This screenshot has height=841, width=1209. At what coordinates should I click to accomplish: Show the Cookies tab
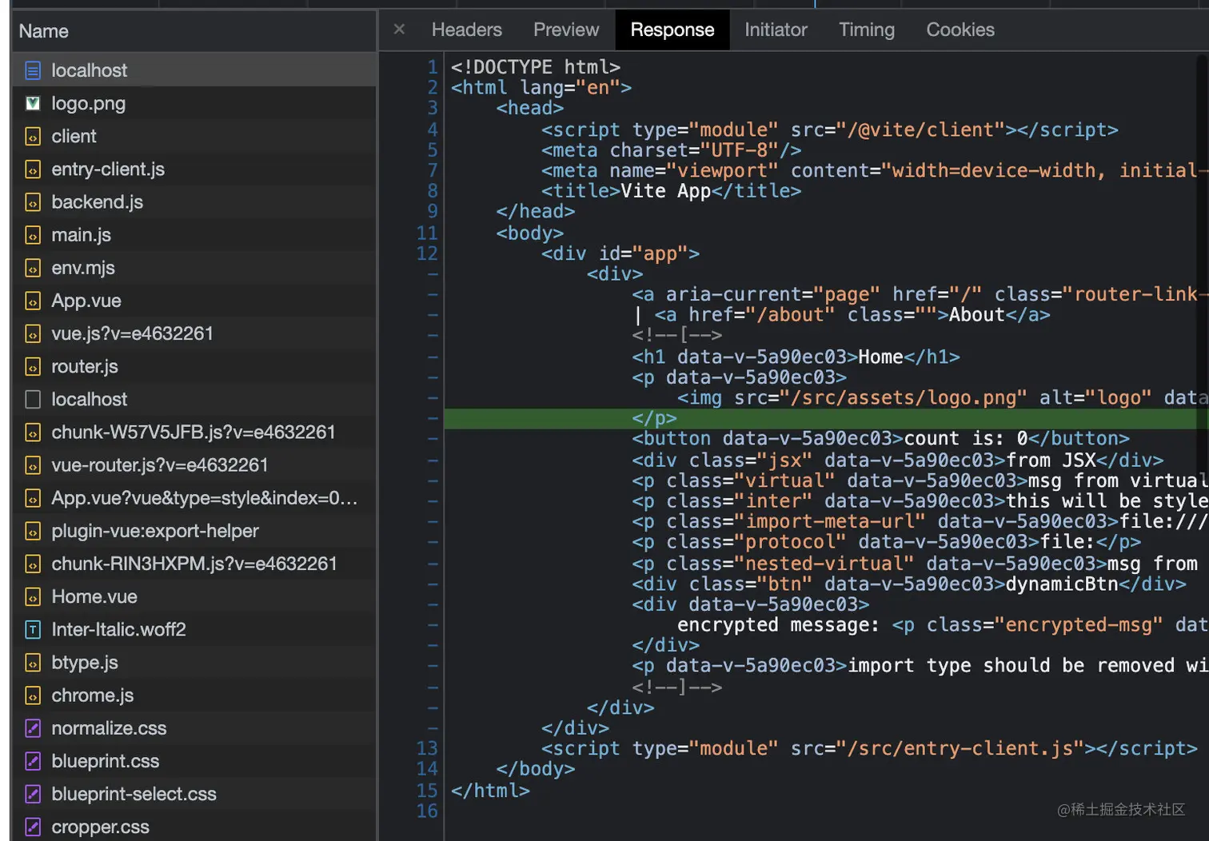[960, 30]
